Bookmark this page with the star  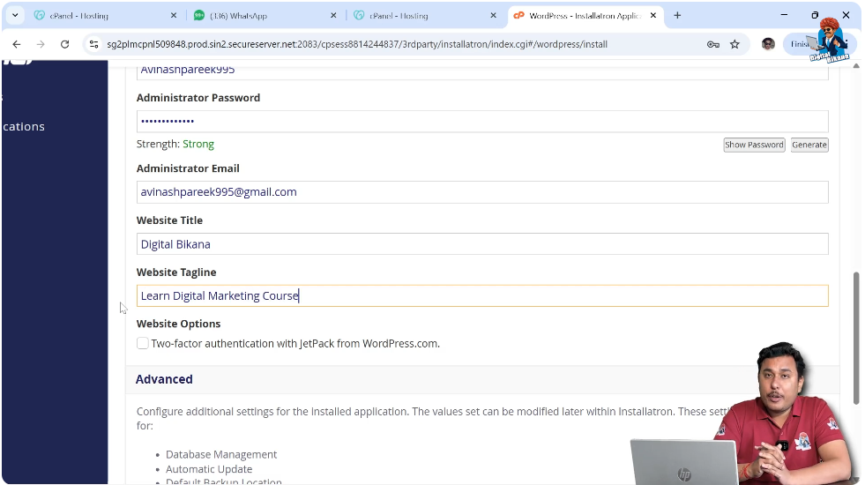(x=735, y=44)
